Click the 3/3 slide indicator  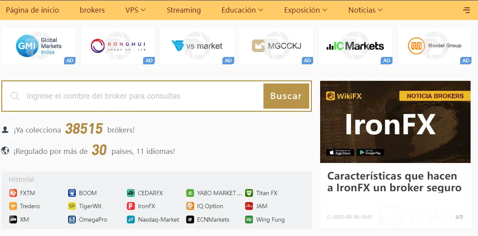click(x=459, y=217)
